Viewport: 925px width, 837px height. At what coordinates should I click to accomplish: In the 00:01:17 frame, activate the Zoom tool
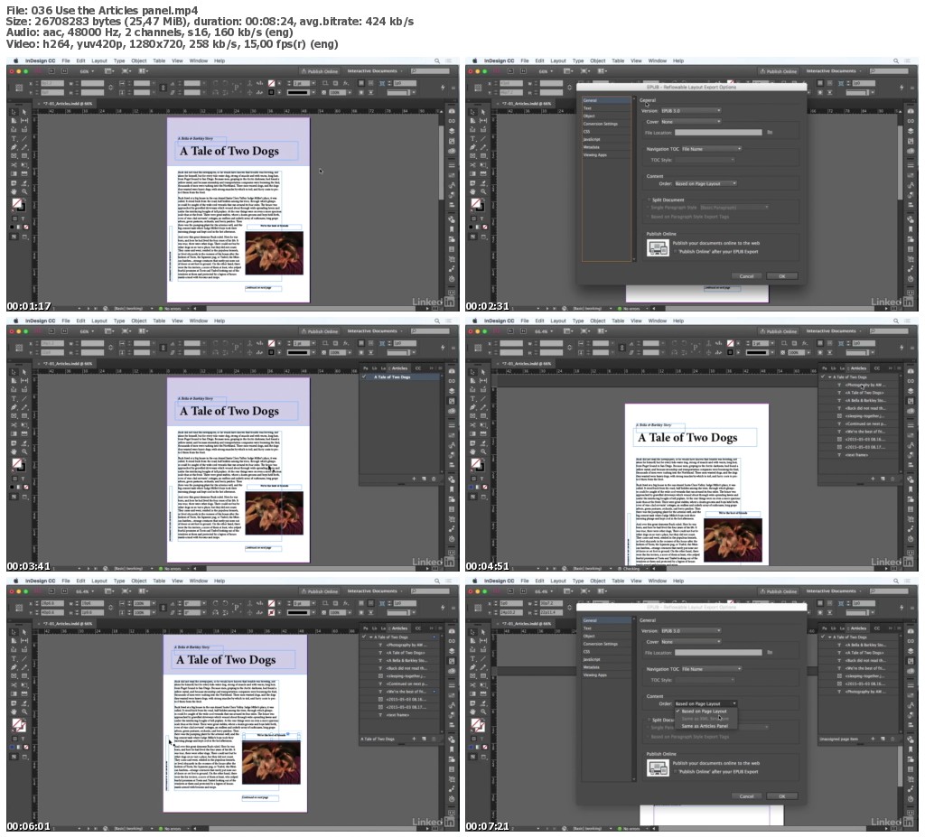pos(24,191)
